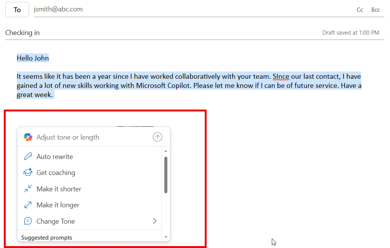Click the To button

click(x=17, y=10)
